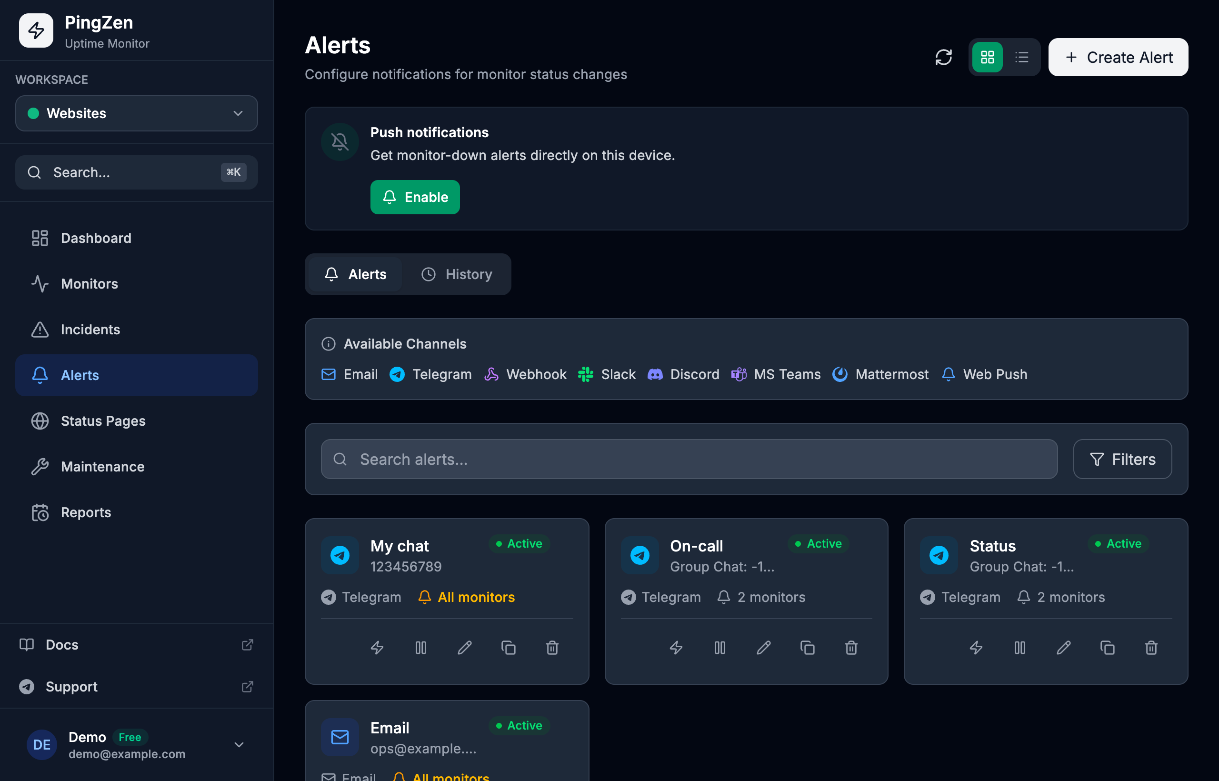Pause the On-call alert
Viewport: 1219px width, 781px height.
[719, 648]
